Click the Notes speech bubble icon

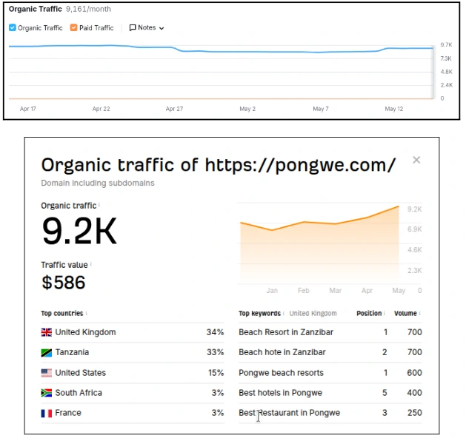tap(133, 27)
